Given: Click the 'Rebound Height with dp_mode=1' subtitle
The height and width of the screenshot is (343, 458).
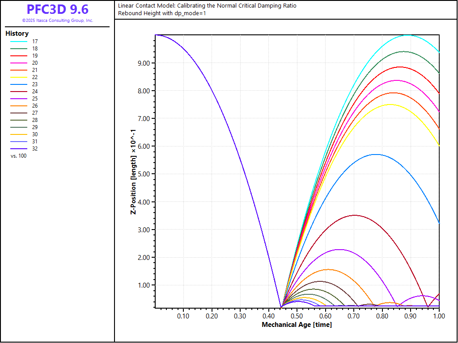Looking at the screenshot, I should tap(162, 13).
